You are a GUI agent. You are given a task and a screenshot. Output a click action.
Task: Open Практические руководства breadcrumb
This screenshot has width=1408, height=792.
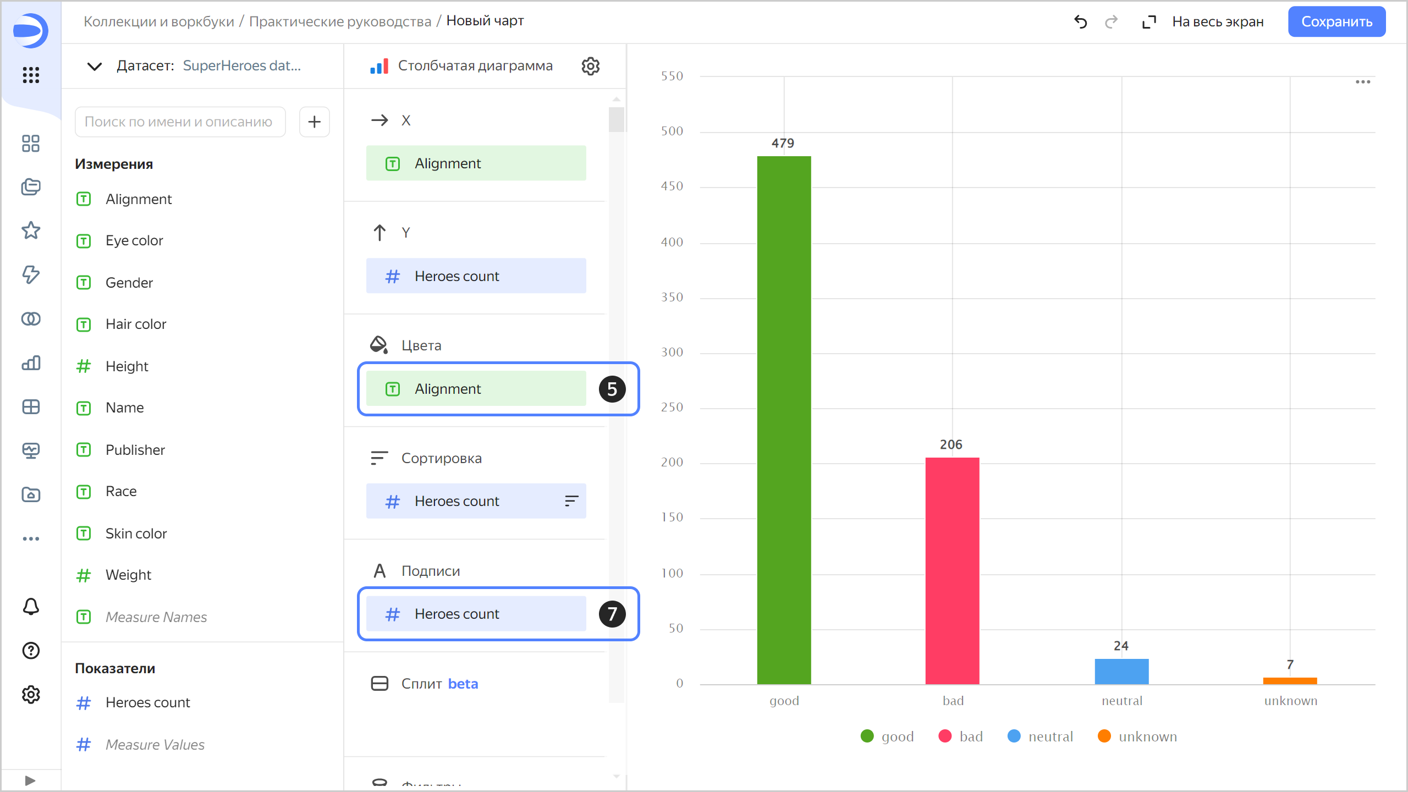[x=340, y=21]
